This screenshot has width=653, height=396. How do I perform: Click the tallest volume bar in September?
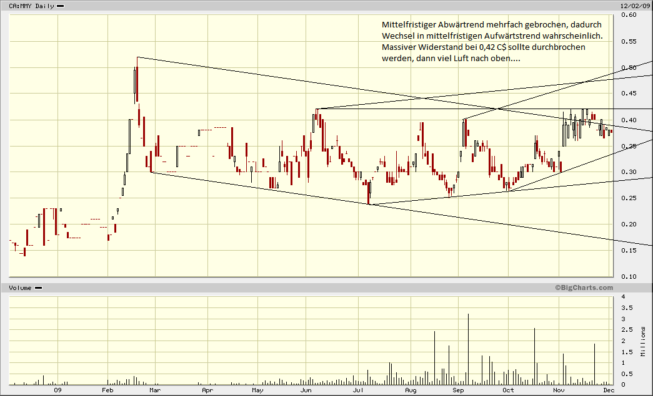468,349
